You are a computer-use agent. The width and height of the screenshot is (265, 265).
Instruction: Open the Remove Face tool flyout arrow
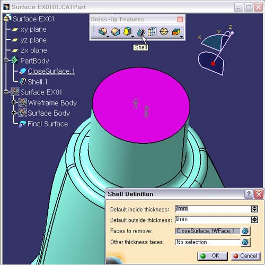(x=181, y=37)
